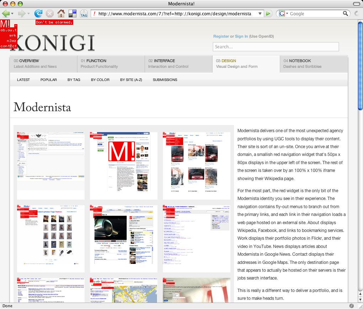
Task: Open the Wikipedia page screenshot thumbnail
Action: (51, 166)
